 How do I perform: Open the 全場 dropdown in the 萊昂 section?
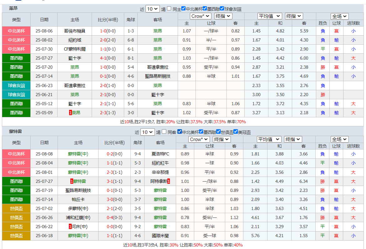coord(339,16)
